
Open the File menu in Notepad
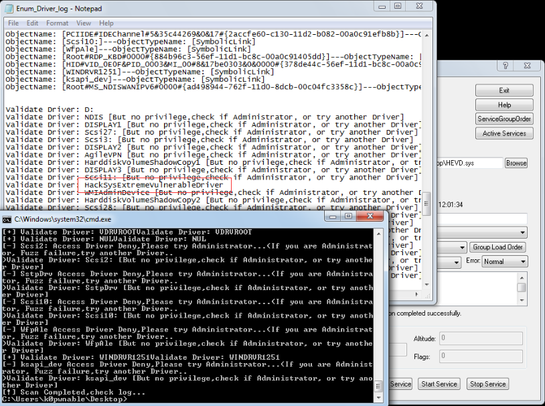(x=13, y=23)
